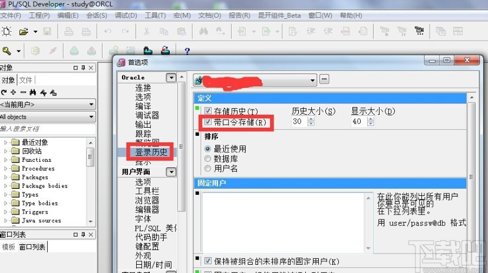Click the 输入搜索文档 search field

click(x=47, y=129)
